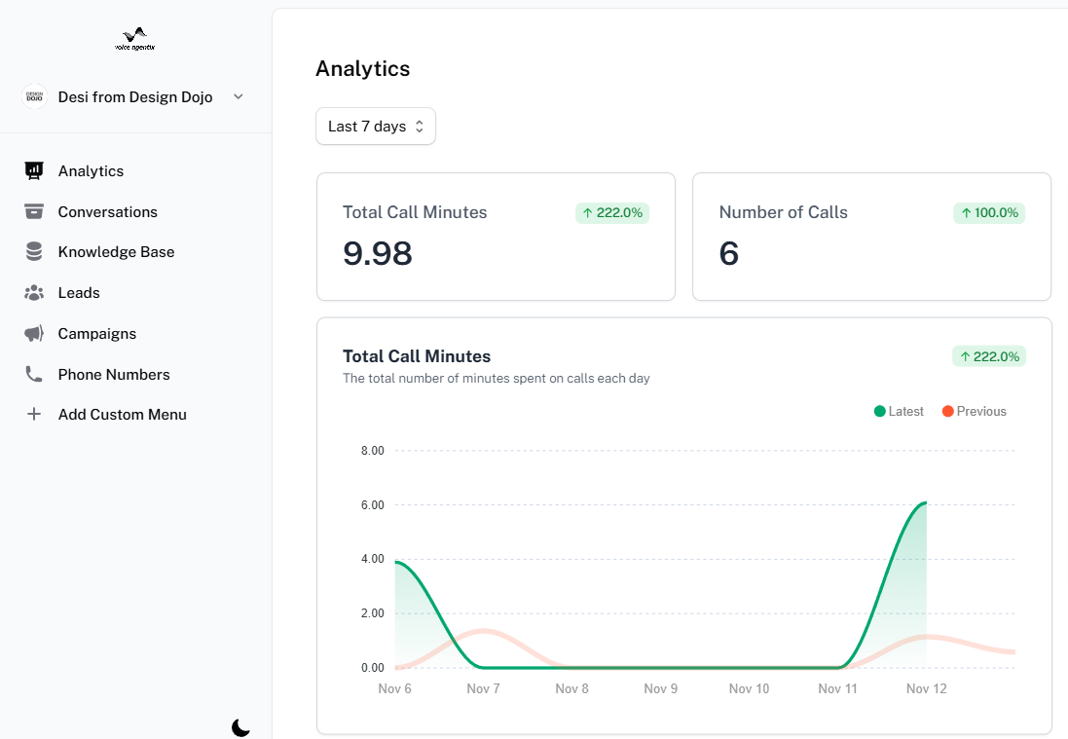Click the green Latest legend color dot
Viewport: 1068px width, 739px height.
[880, 411]
